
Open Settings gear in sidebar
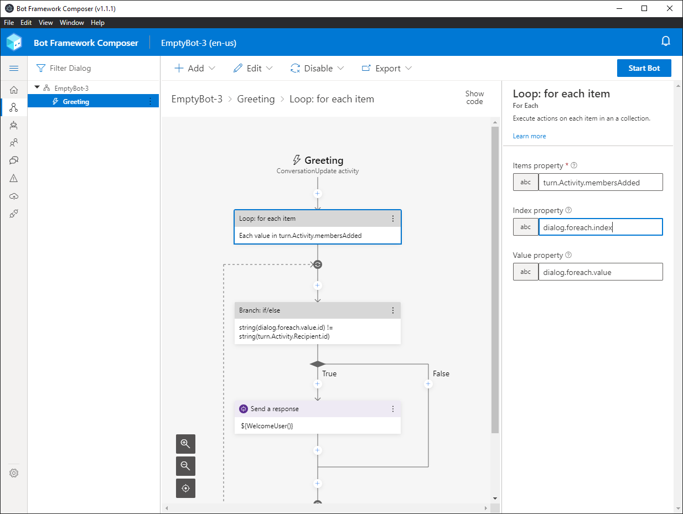point(14,473)
